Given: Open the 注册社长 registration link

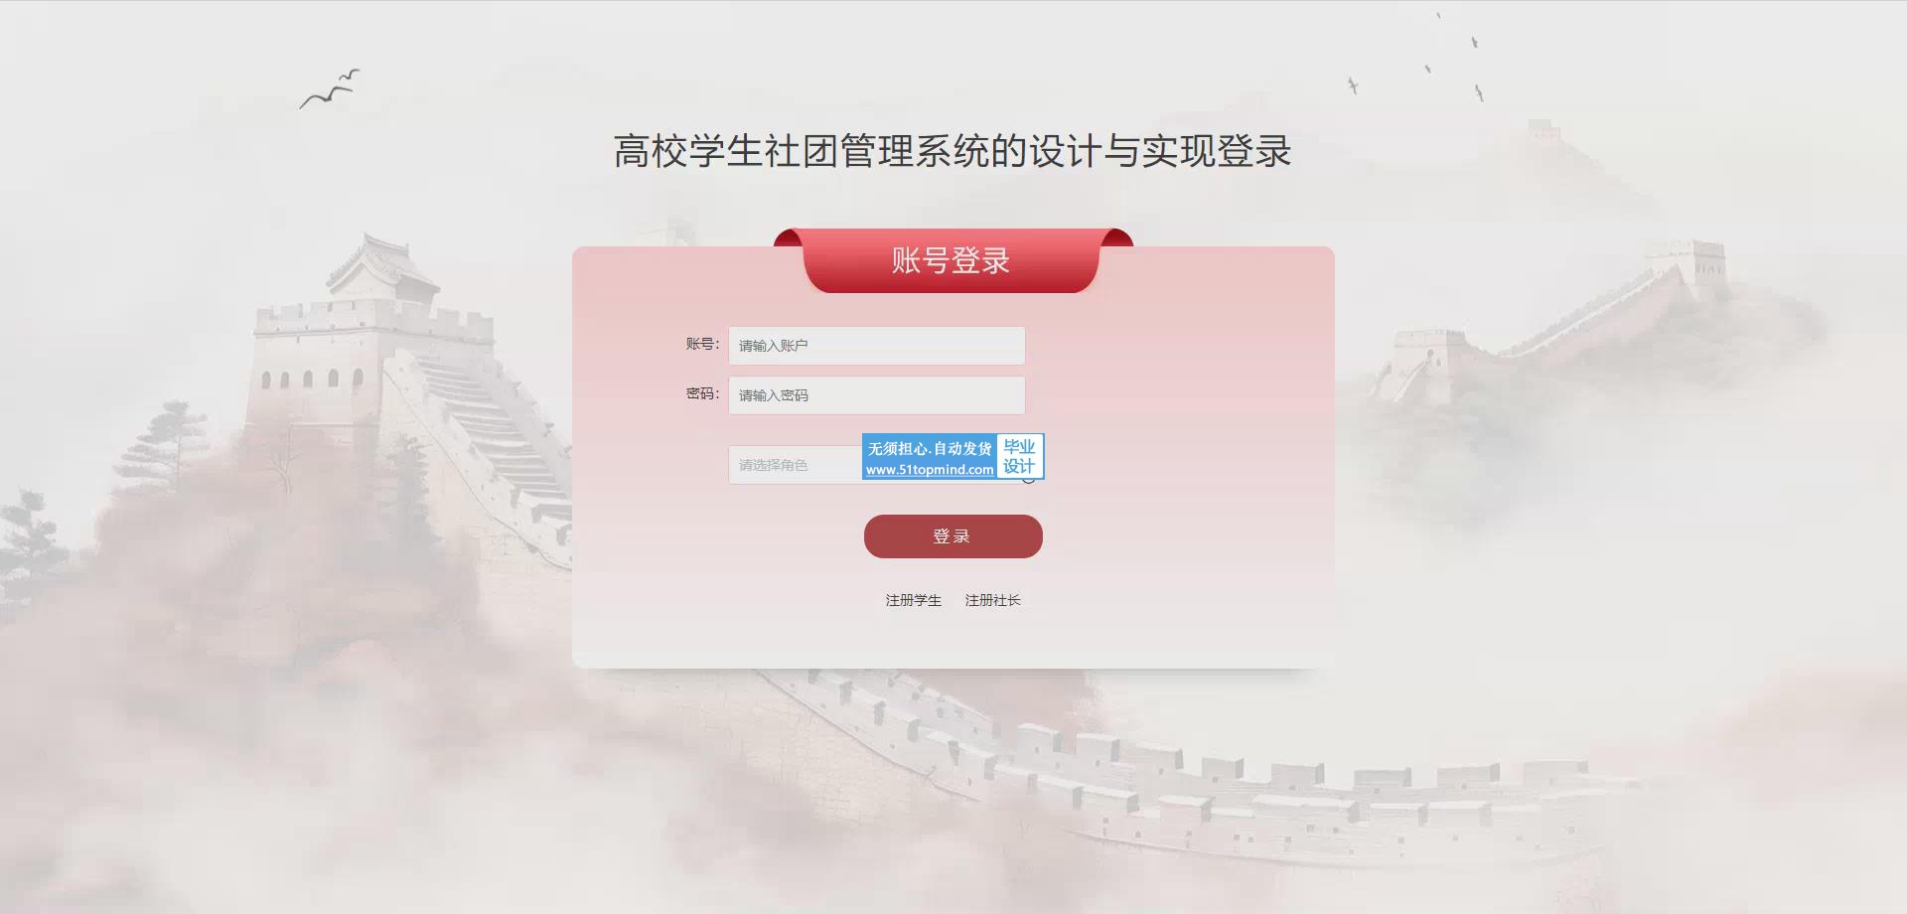Looking at the screenshot, I should point(992,600).
